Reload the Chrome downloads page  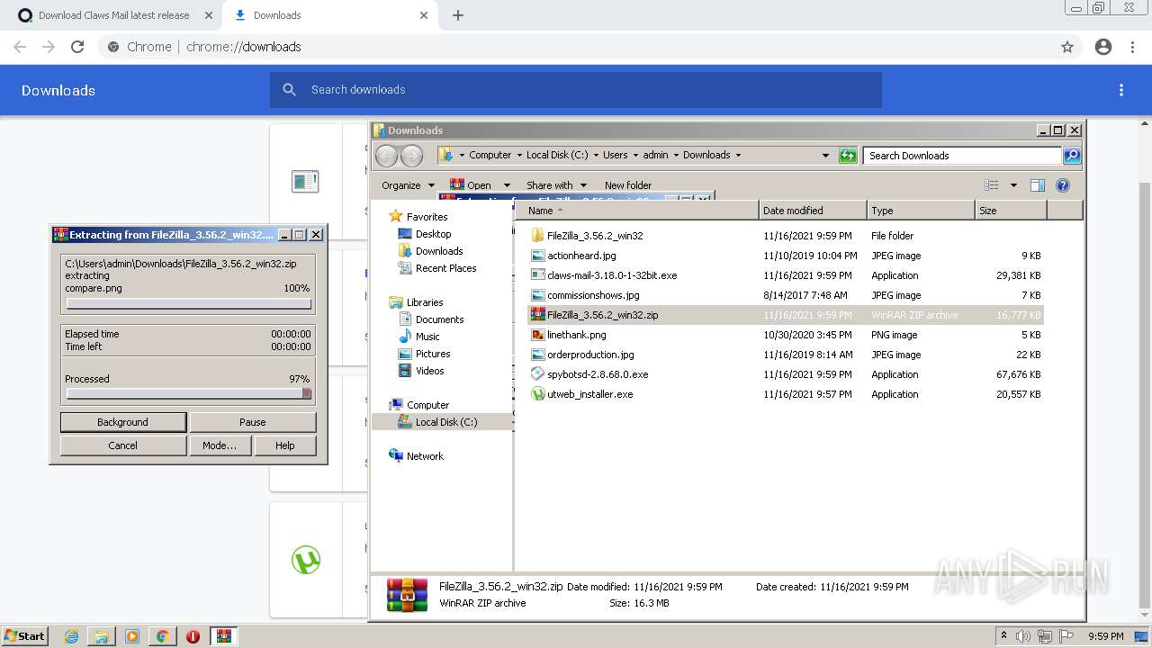77,47
